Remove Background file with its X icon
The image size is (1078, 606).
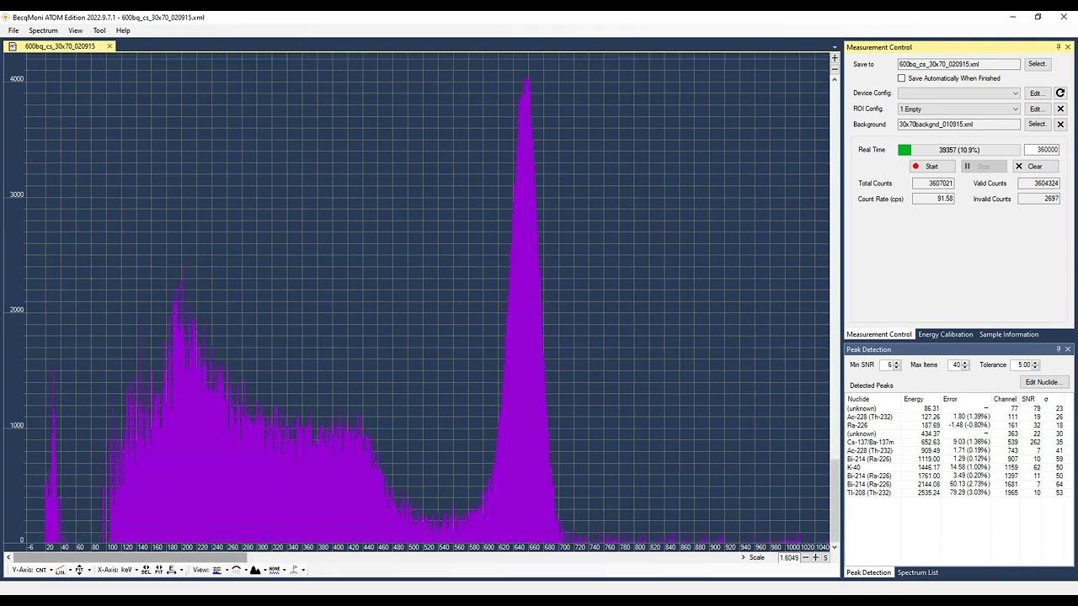[x=1060, y=125]
